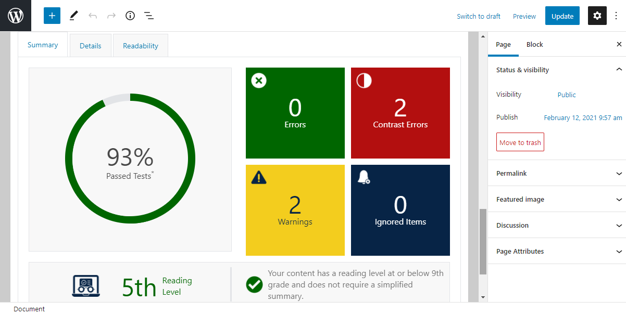Click the green checkmark reading icon
Screen dimensions: 626x315
tap(254, 284)
